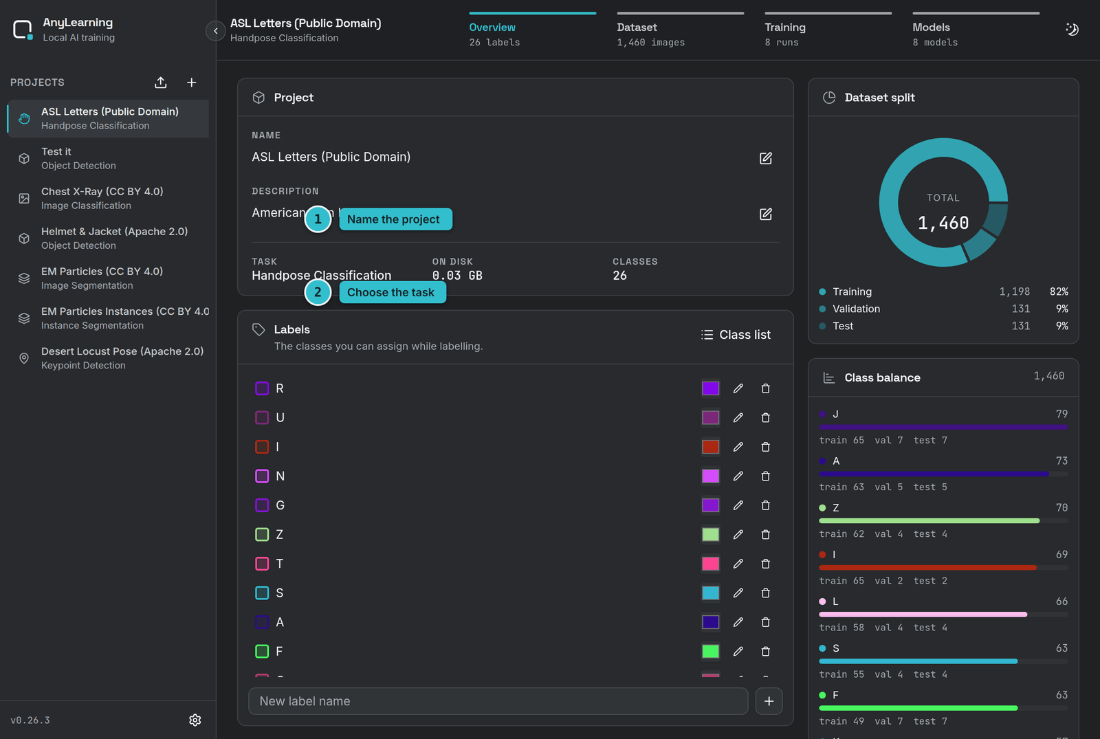The image size is (1100, 739).
Task: Toggle the dark mode moon icon
Action: tap(1072, 30)
